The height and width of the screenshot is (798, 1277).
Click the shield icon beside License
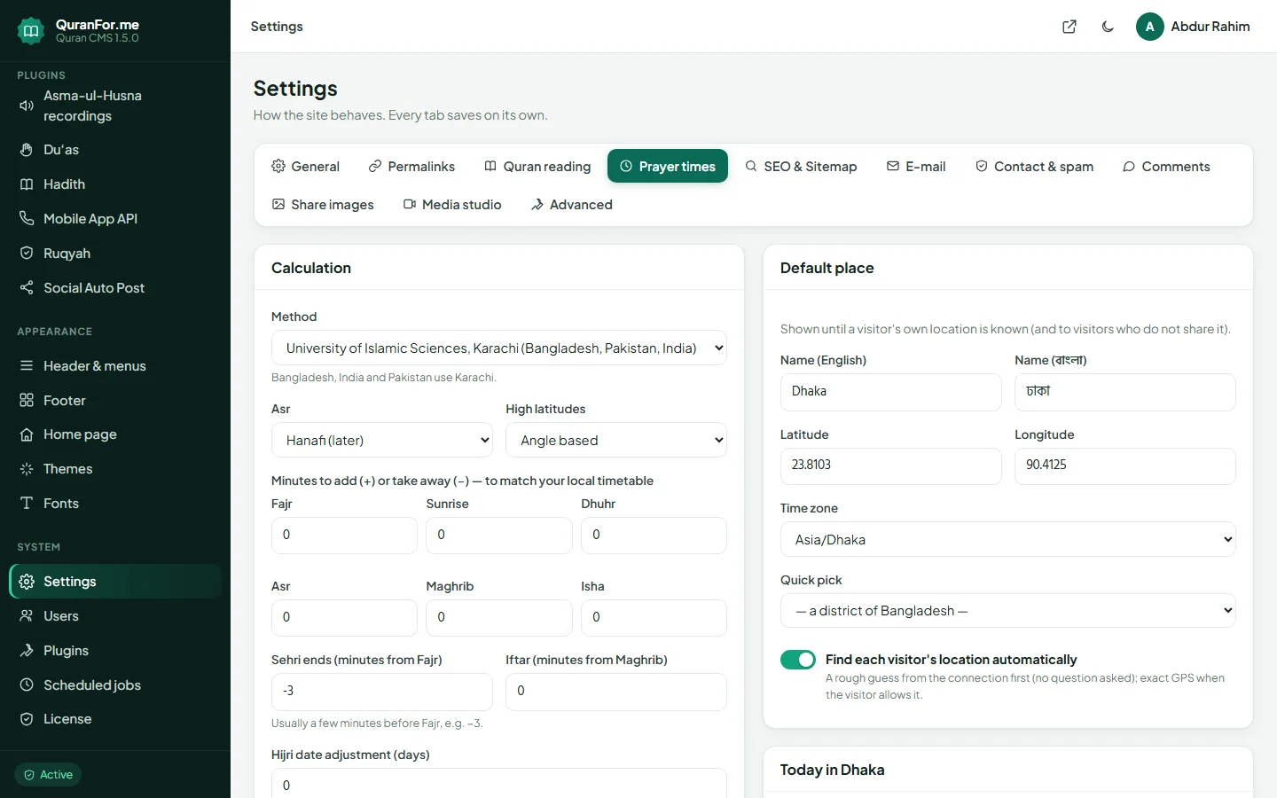tap(27, 719)
